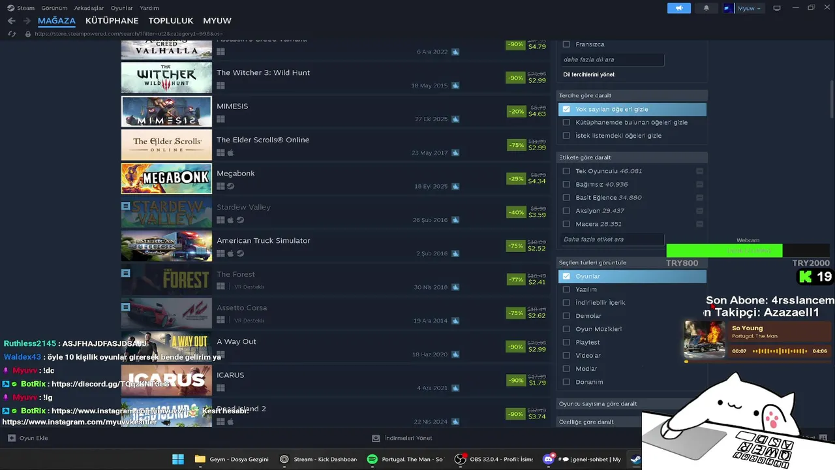Open A Way Out listing
This screenshot has height=470, width=835.
coord(335,347)
